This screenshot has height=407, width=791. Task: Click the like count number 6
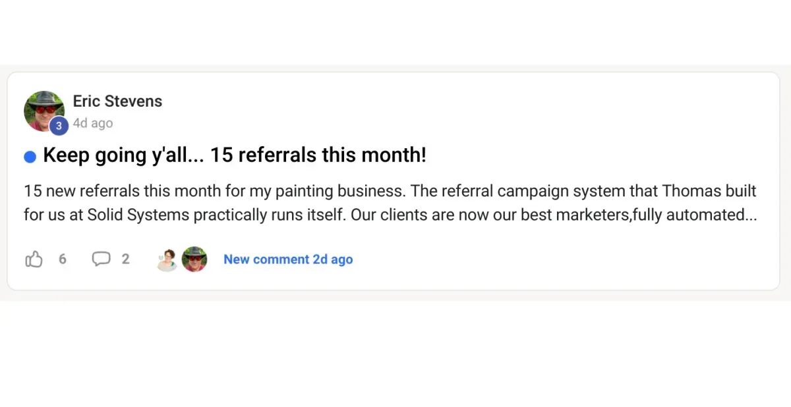(63, 259)
